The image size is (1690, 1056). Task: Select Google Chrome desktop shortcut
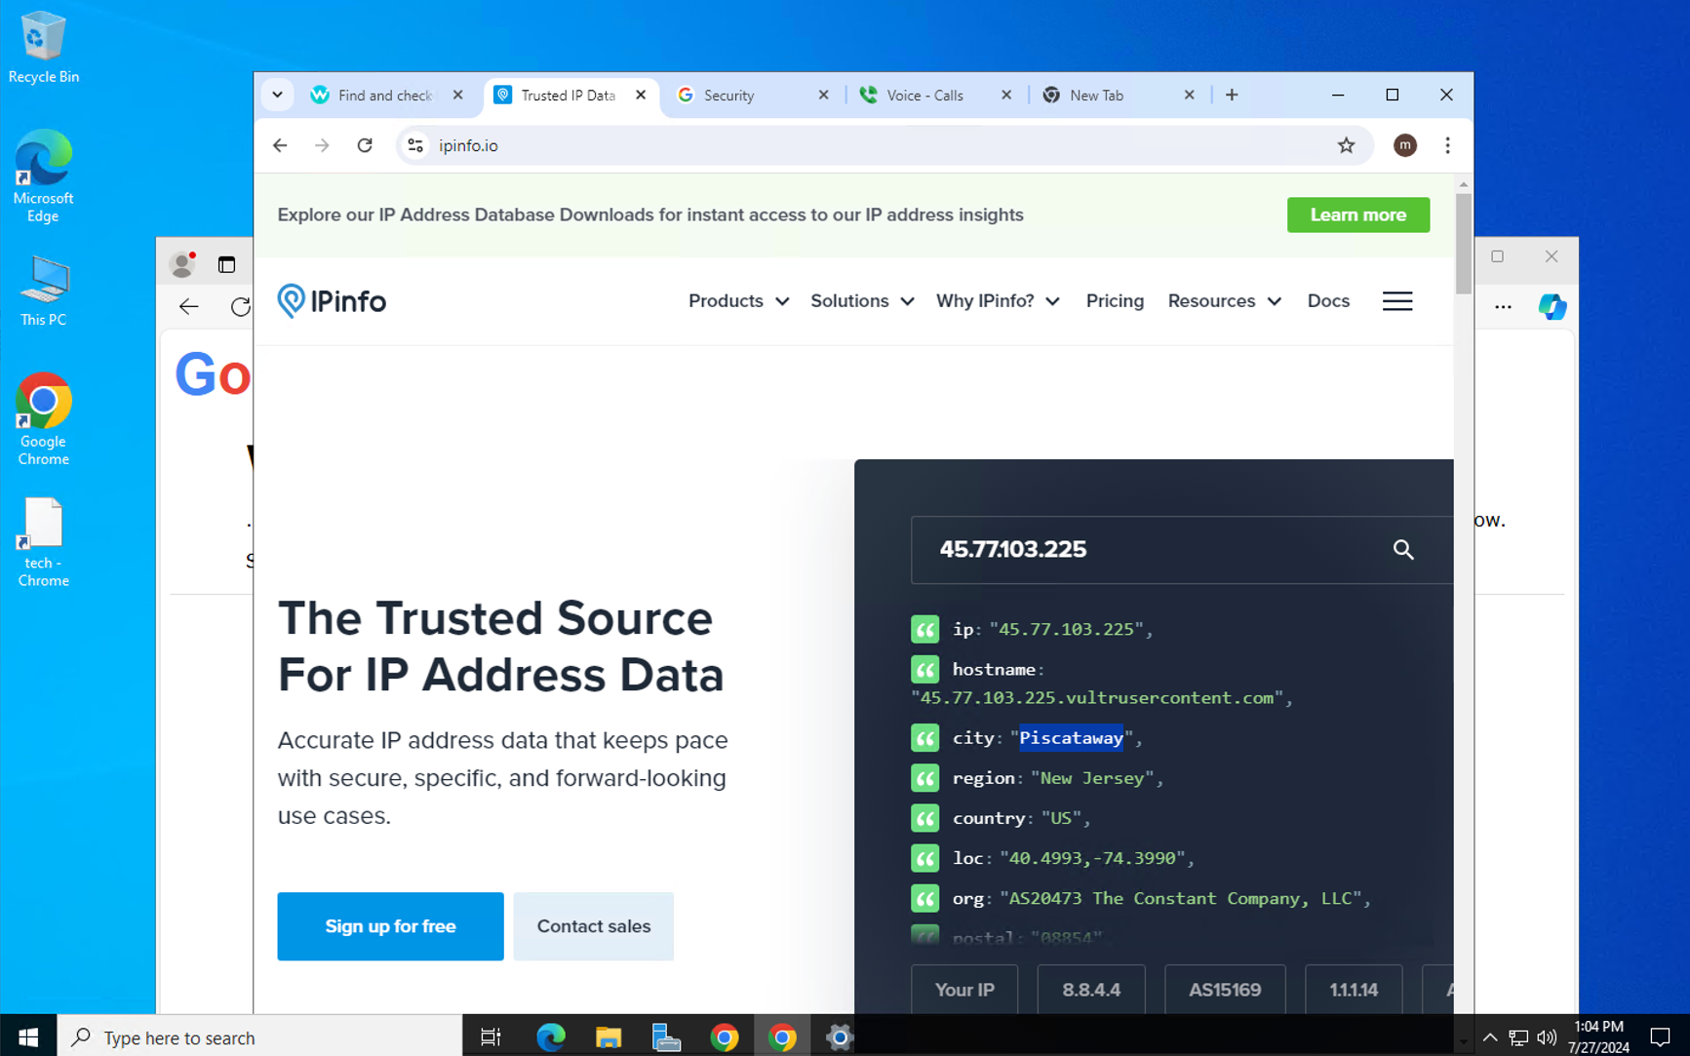43,419
